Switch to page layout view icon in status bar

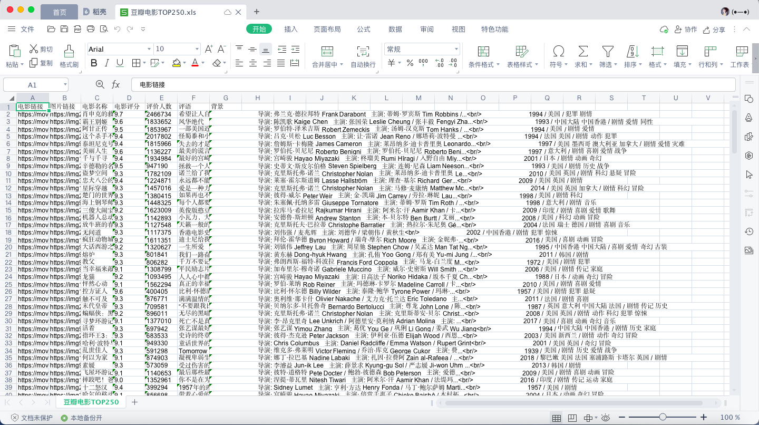(x=572, y=418)
